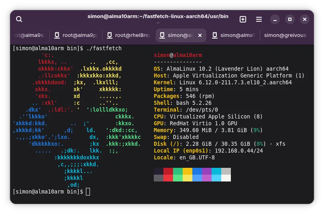Click terminal icon on root@rhel8rep tab

click(110, 35)
